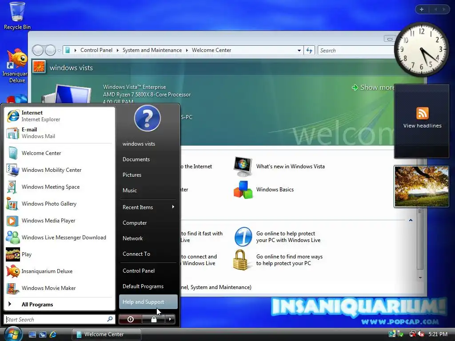455x341 pixels.
Task: Launch the Play game entry
Action: pyautogui.click(x=59, y=254)
